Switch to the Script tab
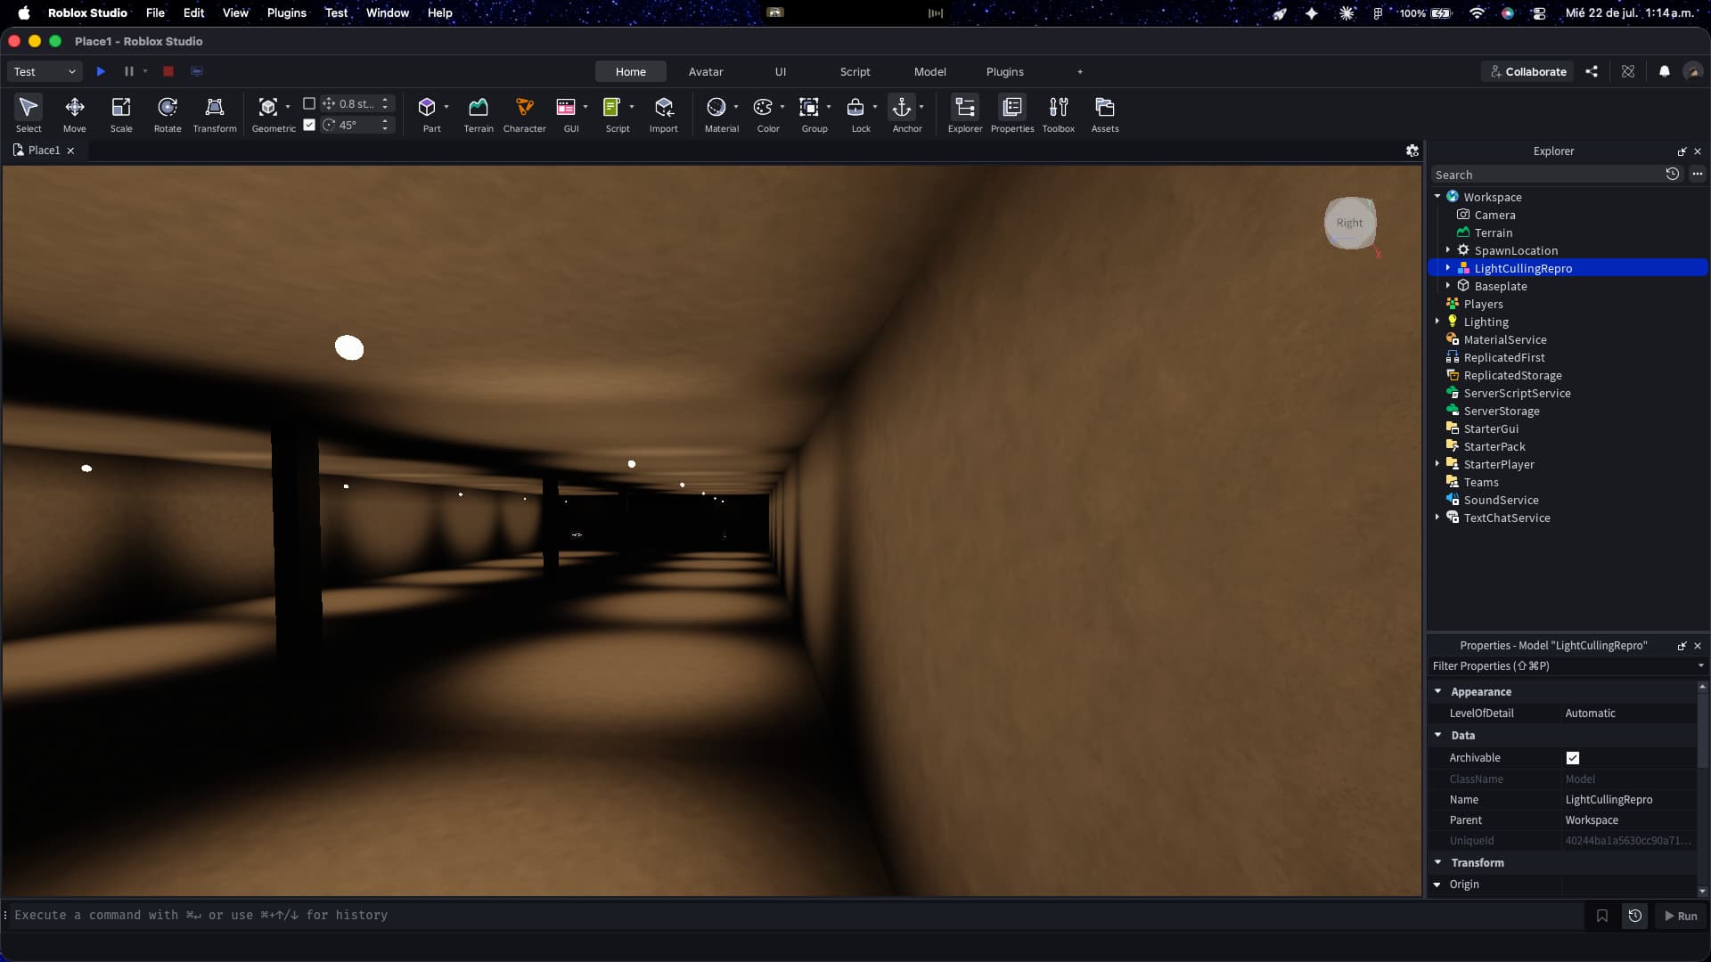The width and height of the screenshot is (1711, 962). (855, 71)
